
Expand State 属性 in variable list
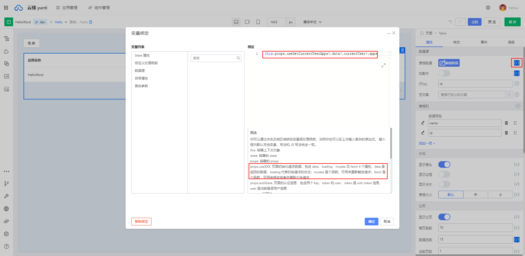pyautogui.click(x=142, y=55)
